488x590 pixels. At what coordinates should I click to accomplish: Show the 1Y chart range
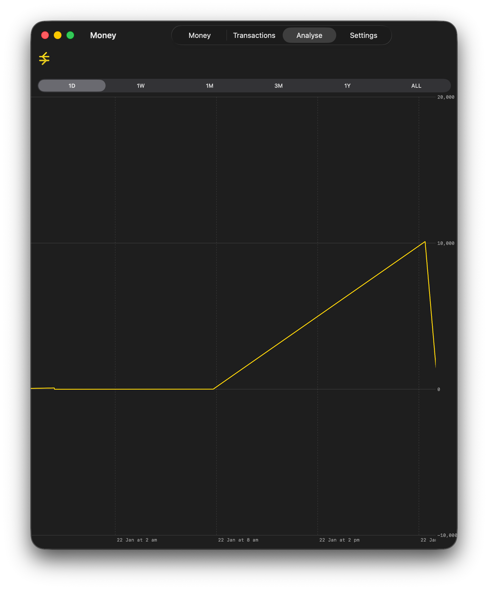347,86
